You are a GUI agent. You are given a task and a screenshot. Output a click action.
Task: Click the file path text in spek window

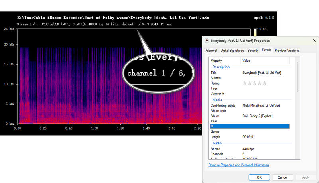(x=113, y=18)
